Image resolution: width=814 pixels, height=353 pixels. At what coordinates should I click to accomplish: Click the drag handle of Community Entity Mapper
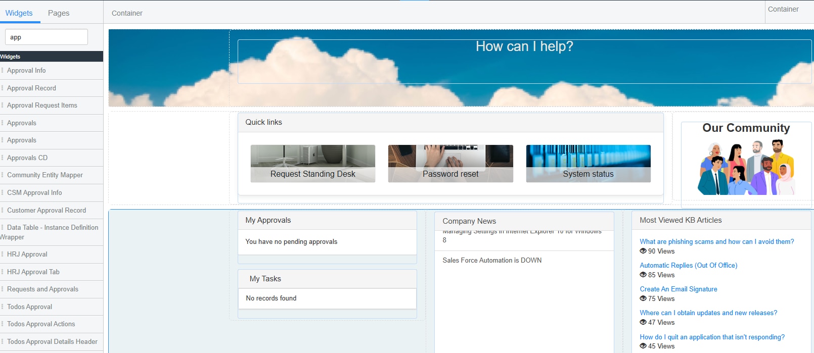[x=3, y=175]
